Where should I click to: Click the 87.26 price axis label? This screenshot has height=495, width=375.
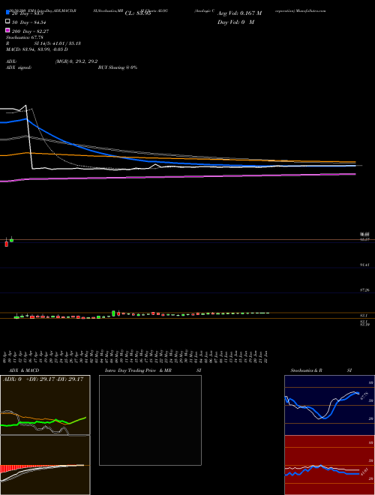(364, 289)
